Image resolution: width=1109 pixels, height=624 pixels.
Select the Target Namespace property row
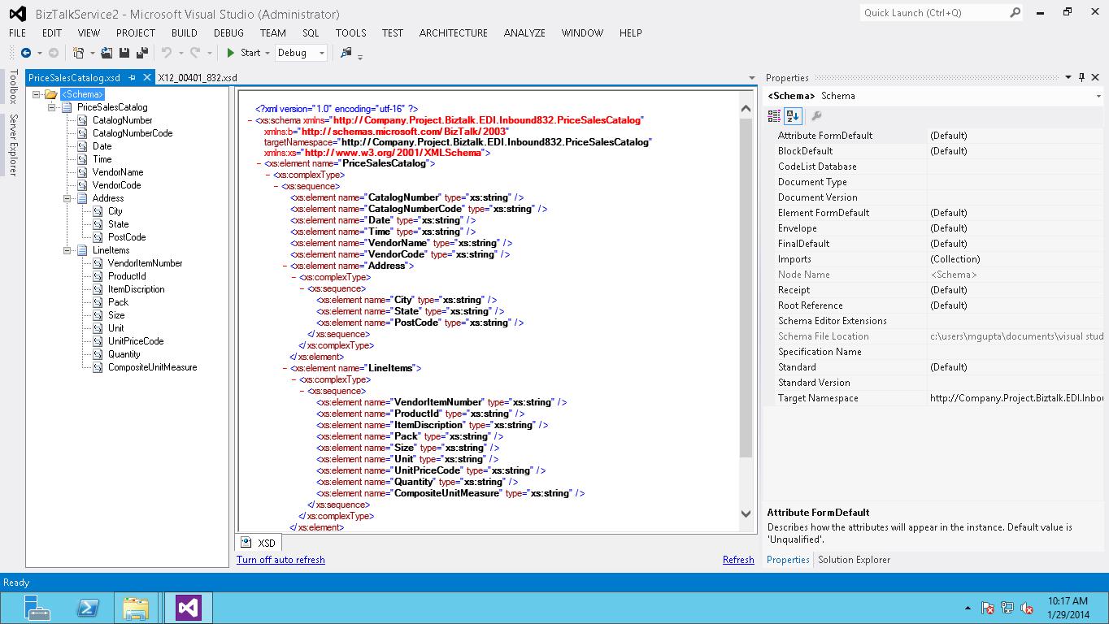[935, 398]
